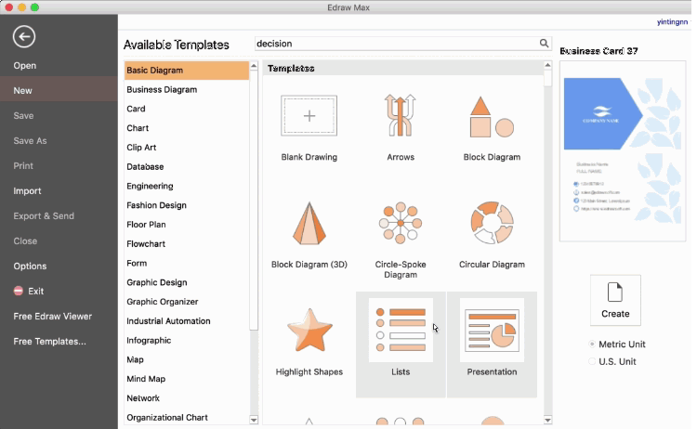
Task: Open Options in the sidebar
Action: [x=30, y=266]
